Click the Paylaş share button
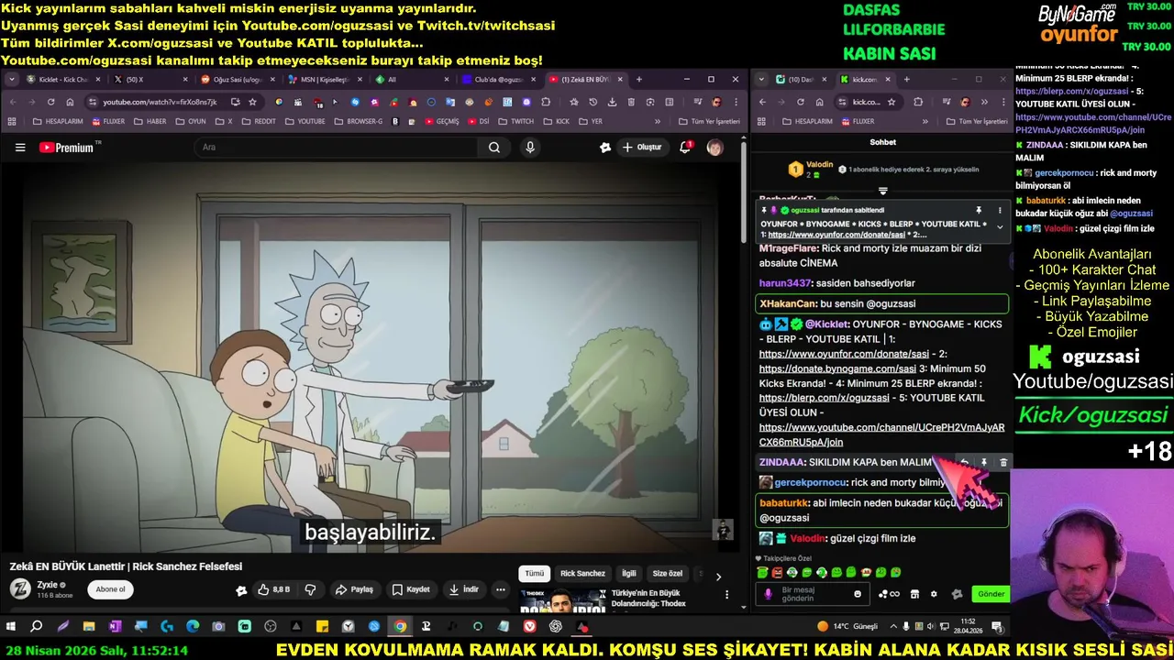1174x660 pixels. click(354, 589)
